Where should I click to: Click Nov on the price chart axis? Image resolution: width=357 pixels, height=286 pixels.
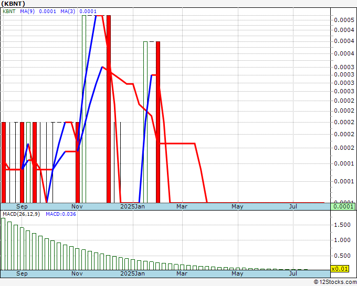pyautogui.click(x=77, y=206)
